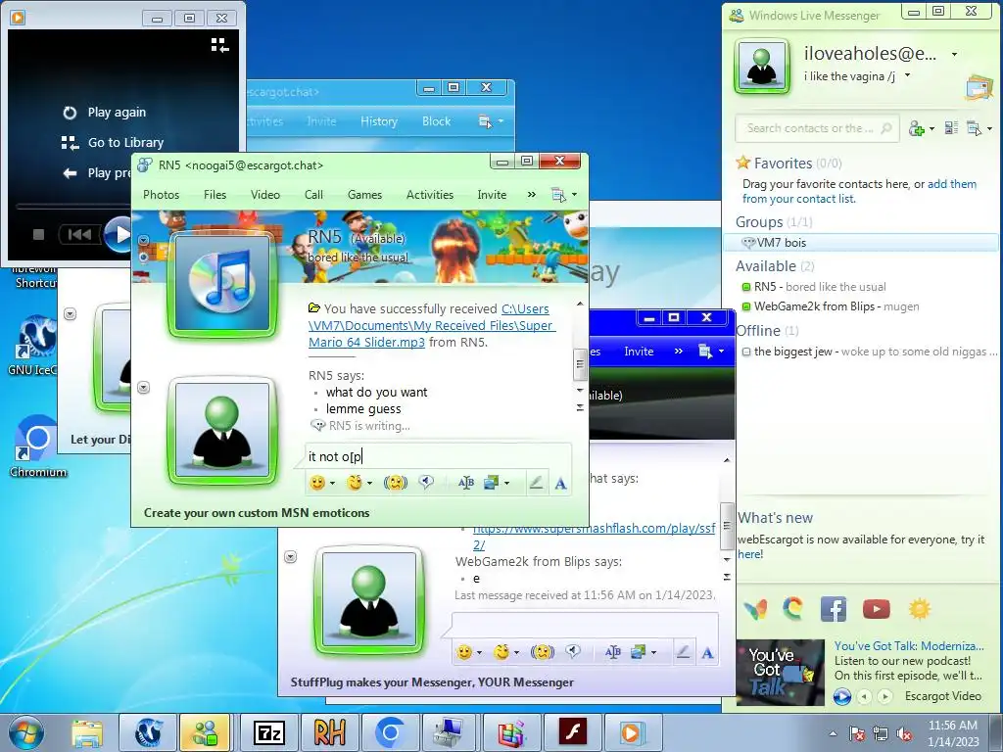Click the sun weather icon in Messenger
This screenshot has height=752, width=1003.
(x=920, y=609)
